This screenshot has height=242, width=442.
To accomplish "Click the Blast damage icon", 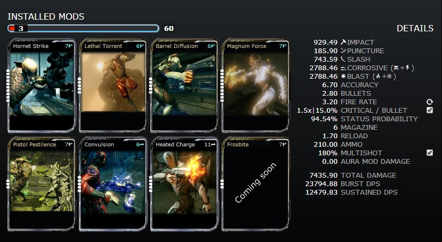I will tap(343, 76).
